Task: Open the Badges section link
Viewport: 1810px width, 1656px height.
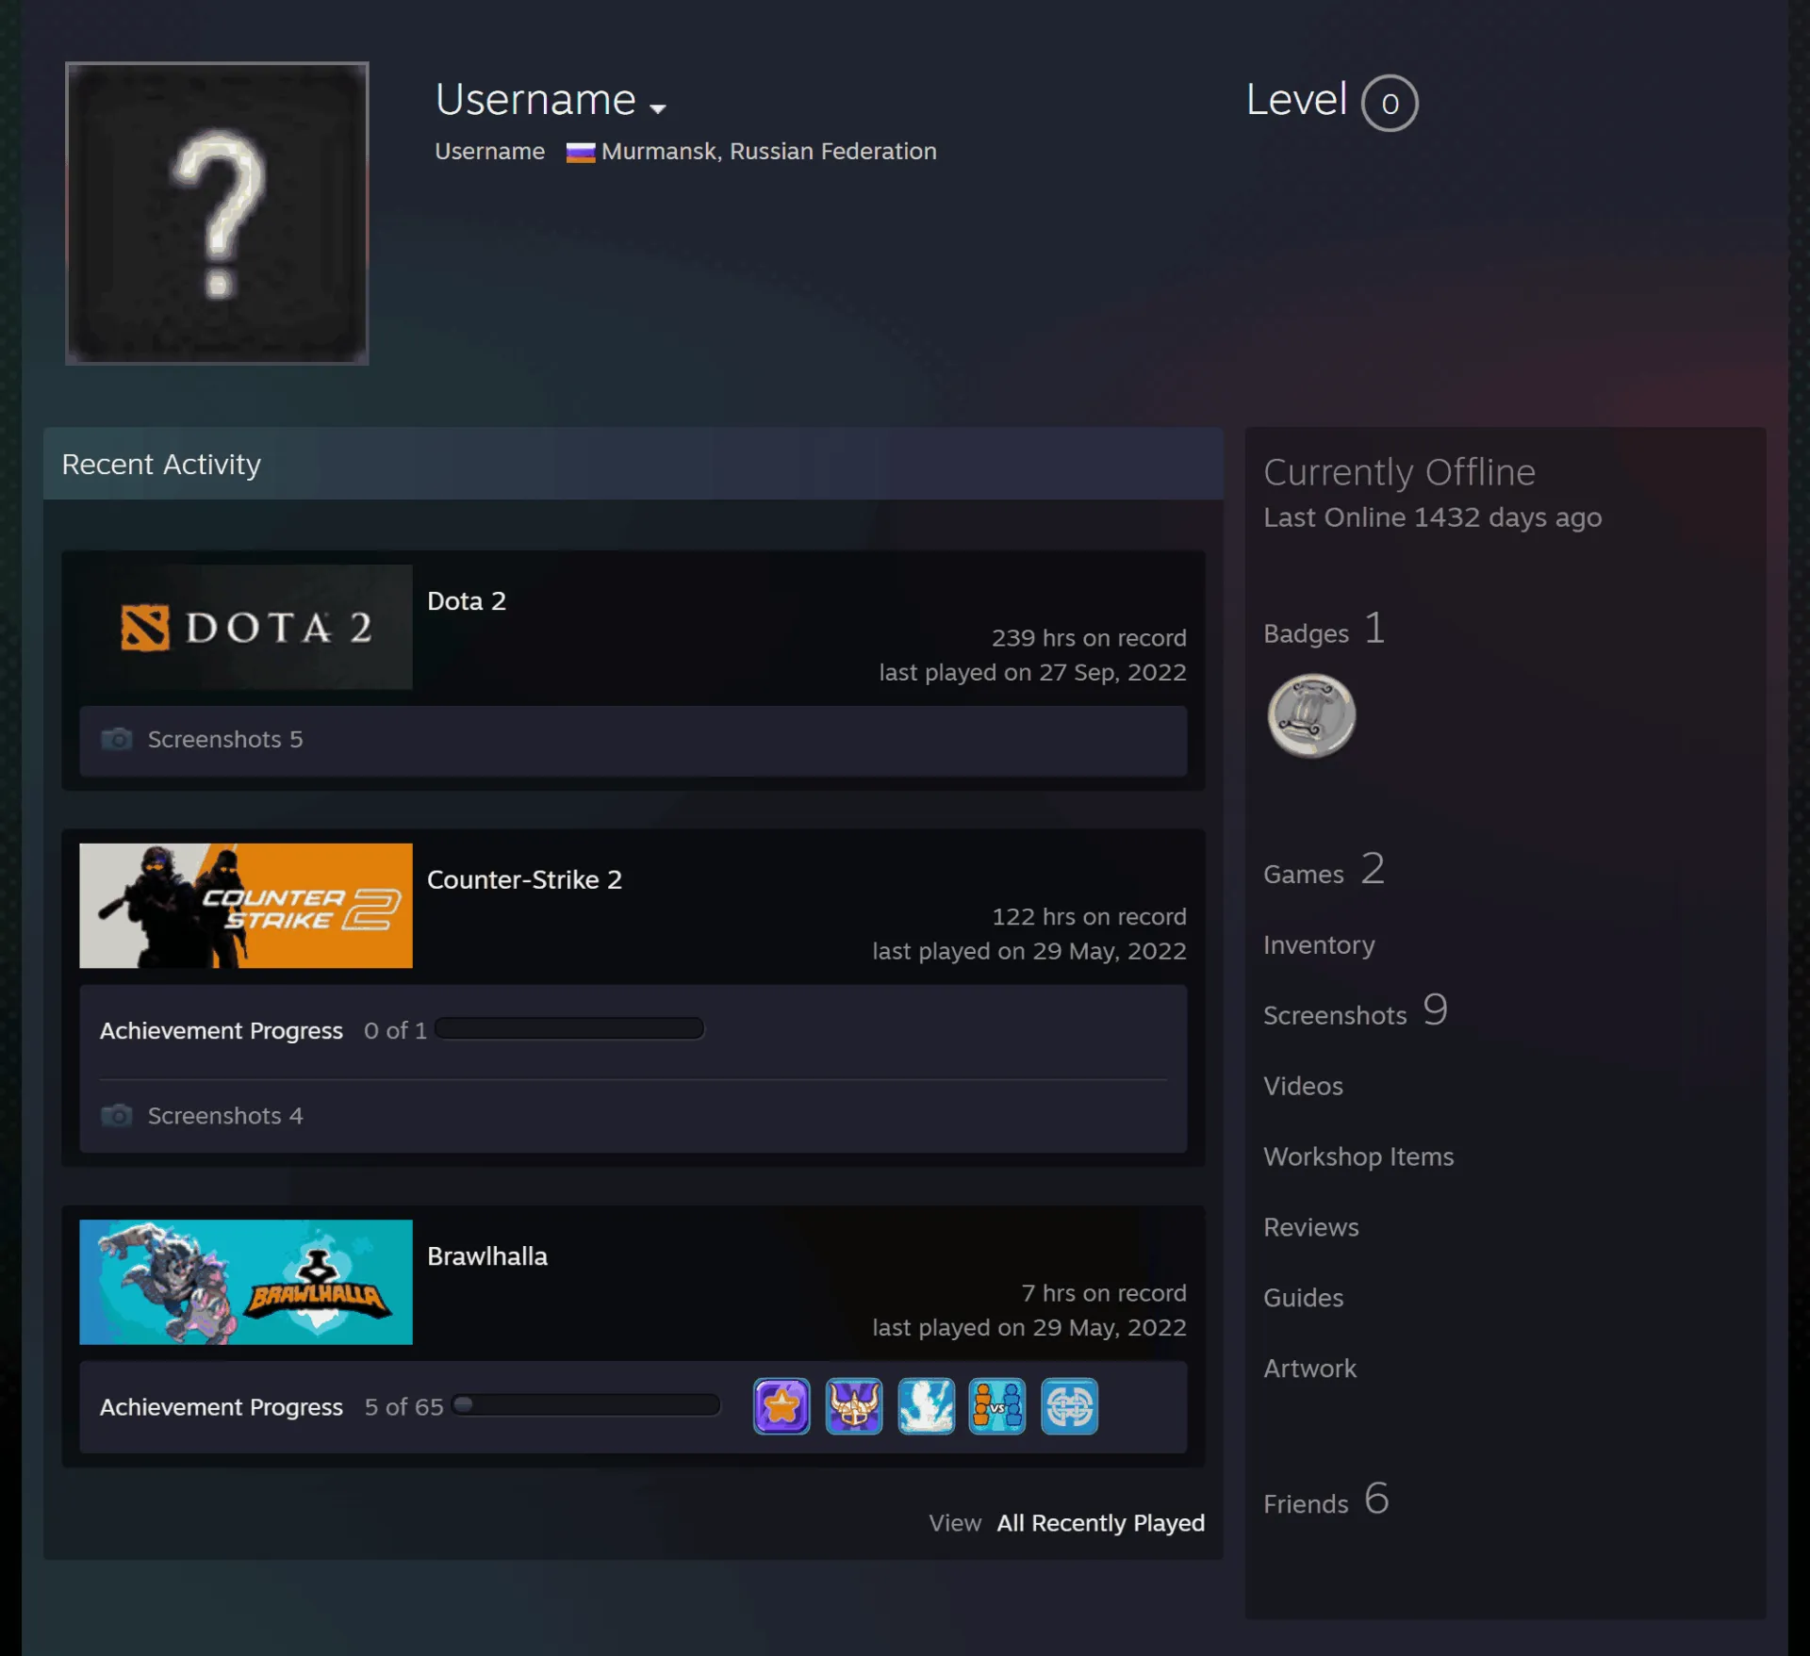Action: point(1325,630)
